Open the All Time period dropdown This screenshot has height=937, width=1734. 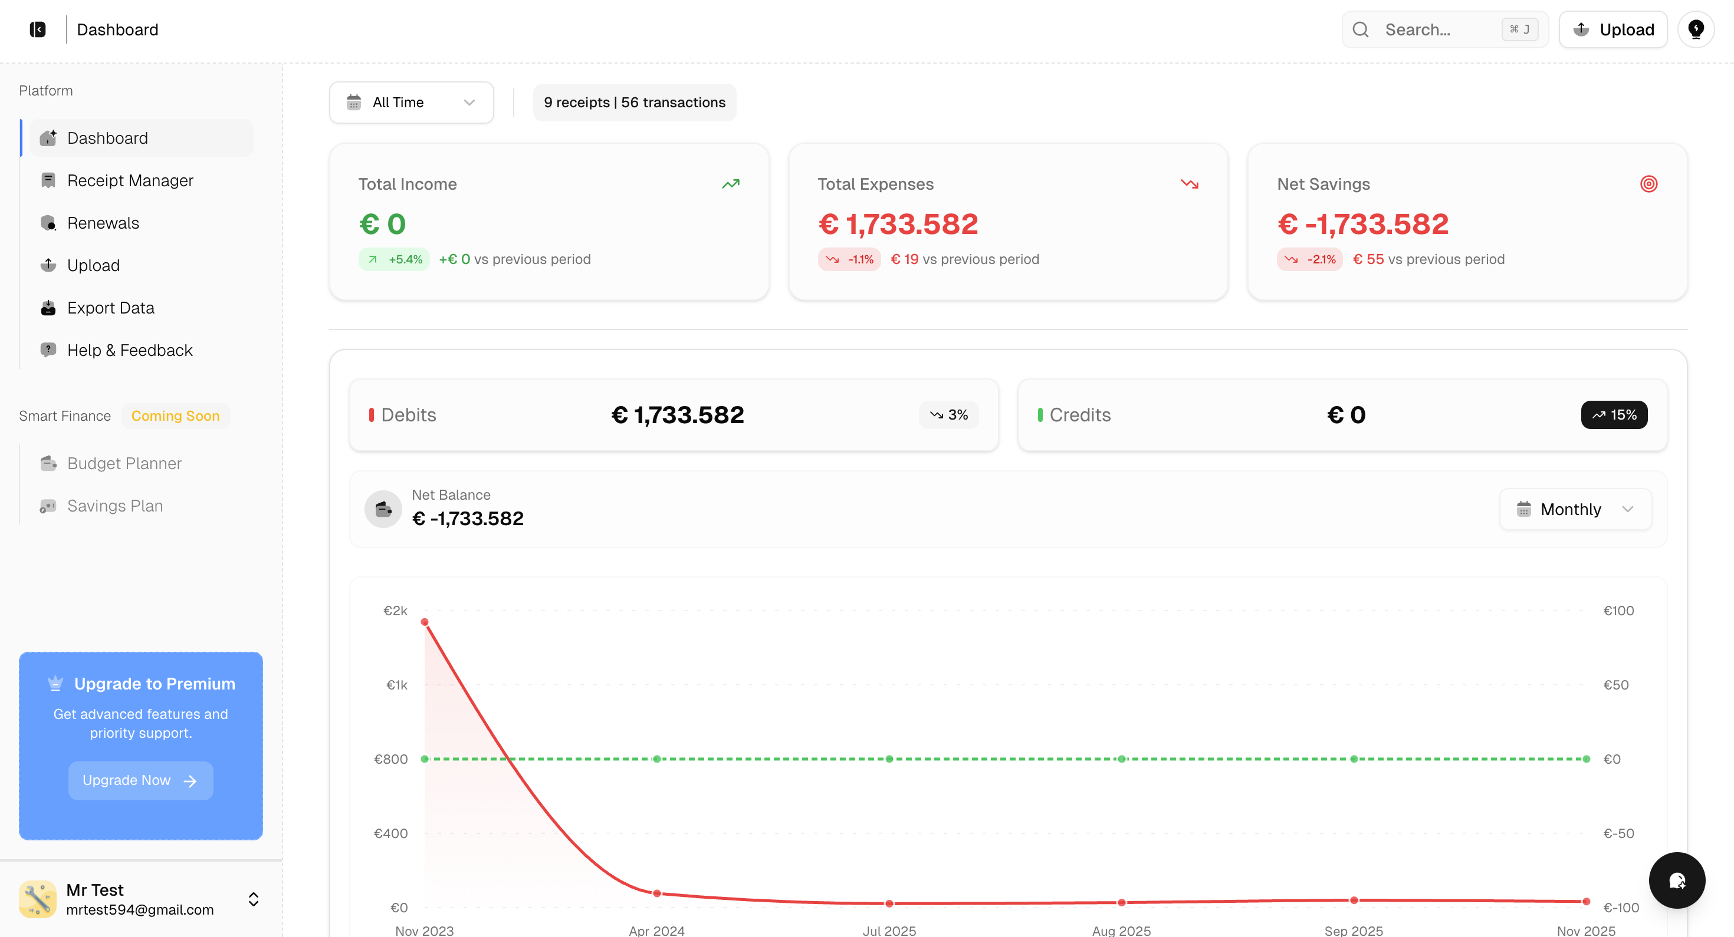(x=411, y=102)
